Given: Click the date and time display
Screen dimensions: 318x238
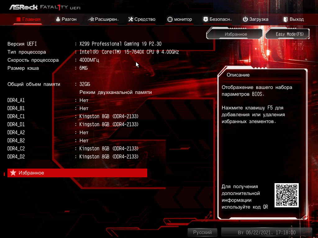Looking at the screenshot, I should [x=266, y=232].
